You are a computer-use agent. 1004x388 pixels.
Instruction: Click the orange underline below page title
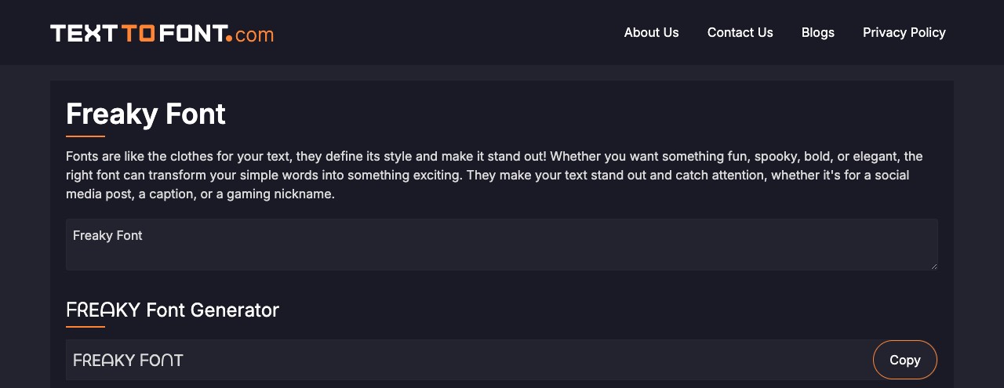click(x=85, y=136)
